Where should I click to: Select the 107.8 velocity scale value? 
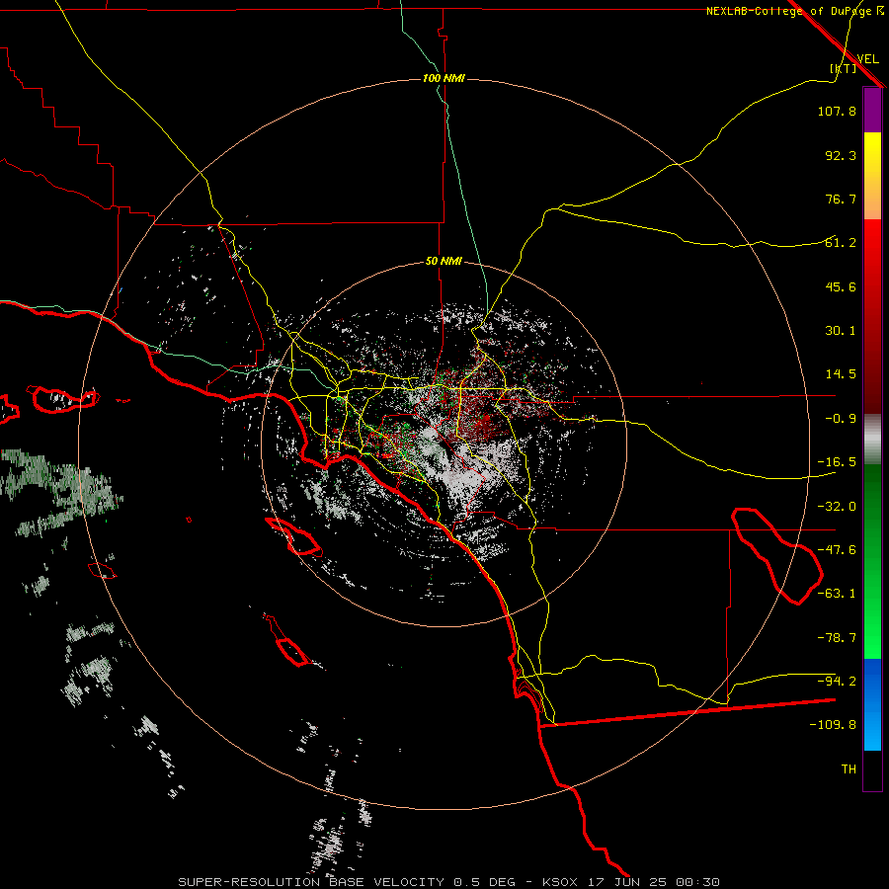(837, 111)
